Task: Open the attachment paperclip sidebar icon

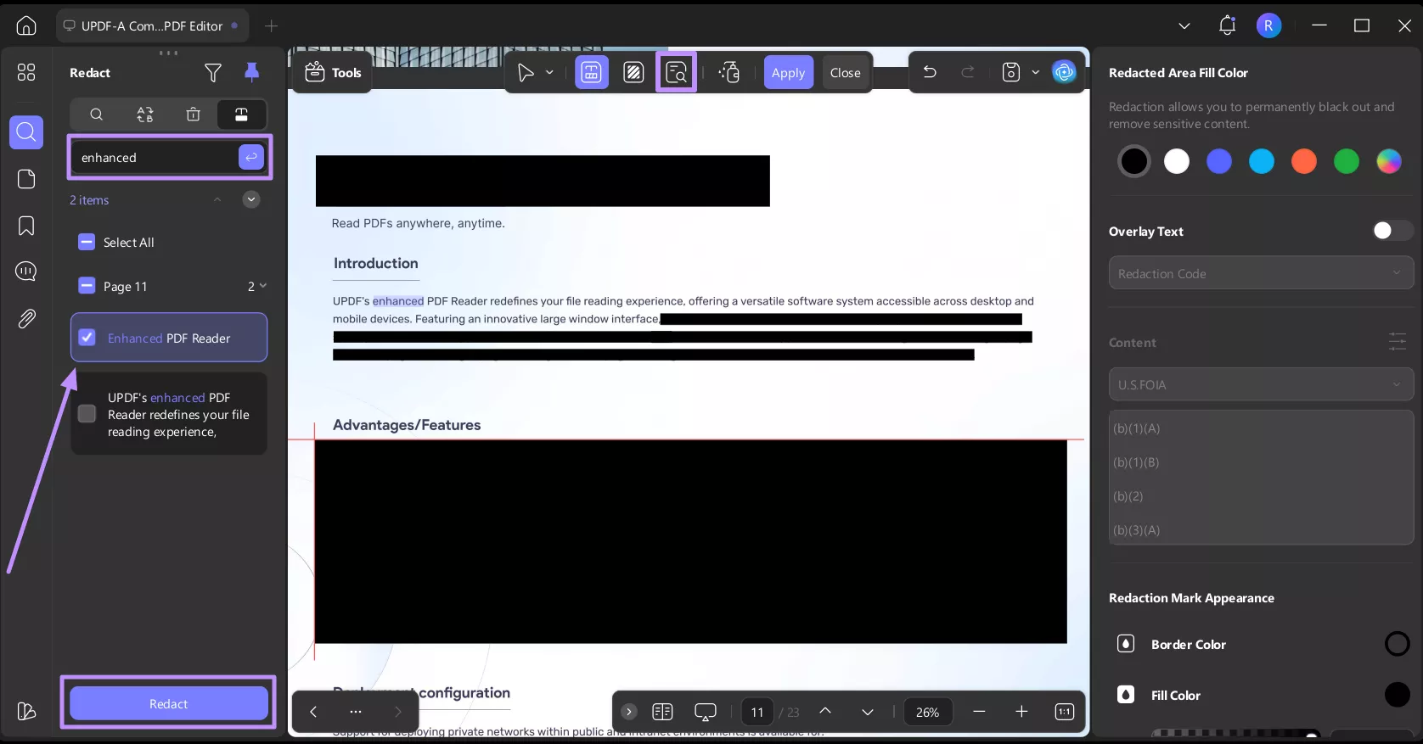Action: click(26, 318)
